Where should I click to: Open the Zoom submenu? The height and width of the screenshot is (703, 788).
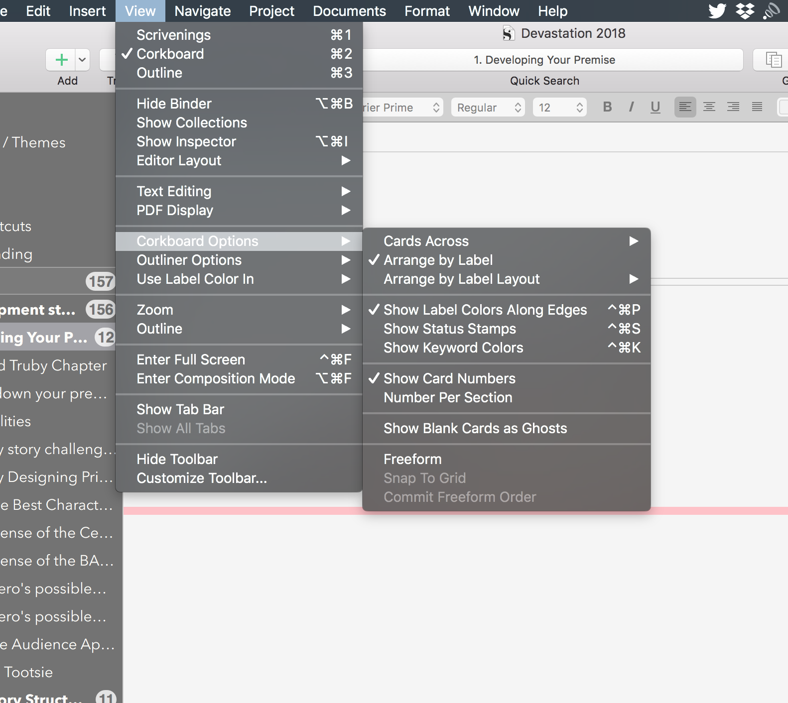click(239, 310)
